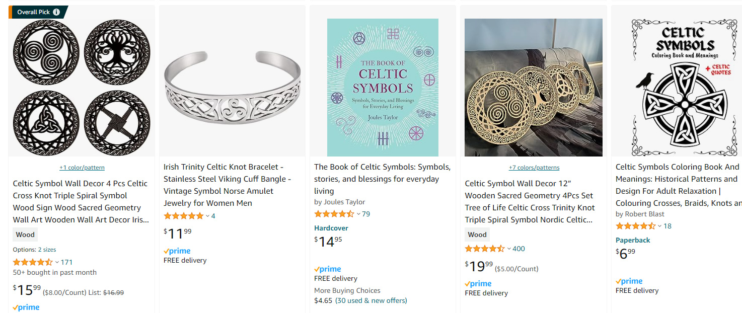Expand the star rating dropdown near 400 ratings

pos(509,248)
